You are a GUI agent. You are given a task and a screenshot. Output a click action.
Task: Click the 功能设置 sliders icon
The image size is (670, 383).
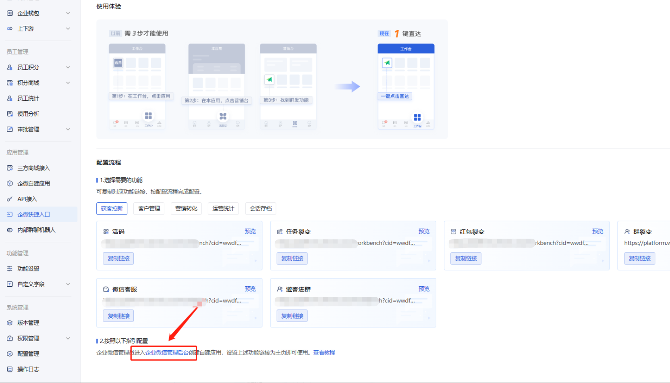(x=10, y=269)
